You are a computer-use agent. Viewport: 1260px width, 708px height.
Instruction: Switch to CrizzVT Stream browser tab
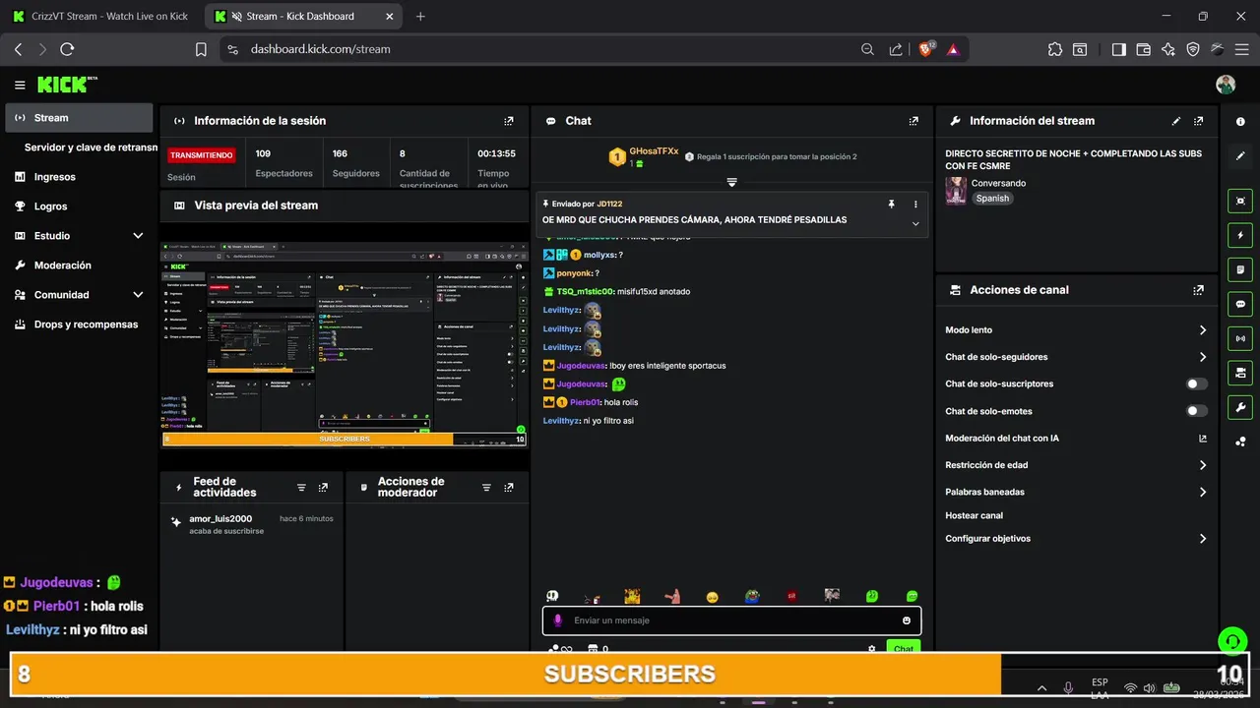100,16
